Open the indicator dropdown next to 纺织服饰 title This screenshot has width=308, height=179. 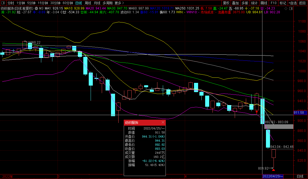click(36, 8)
